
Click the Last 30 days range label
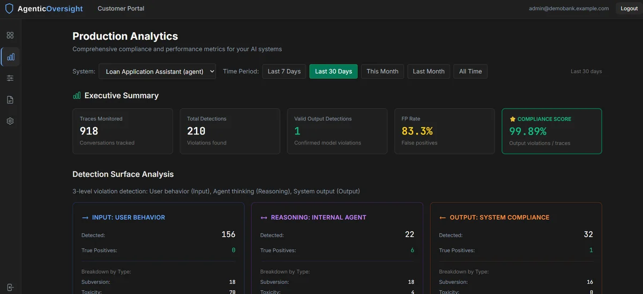[x=586, y=71]
